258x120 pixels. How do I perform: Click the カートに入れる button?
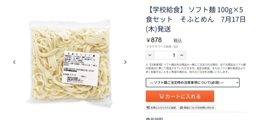(180, 96)
